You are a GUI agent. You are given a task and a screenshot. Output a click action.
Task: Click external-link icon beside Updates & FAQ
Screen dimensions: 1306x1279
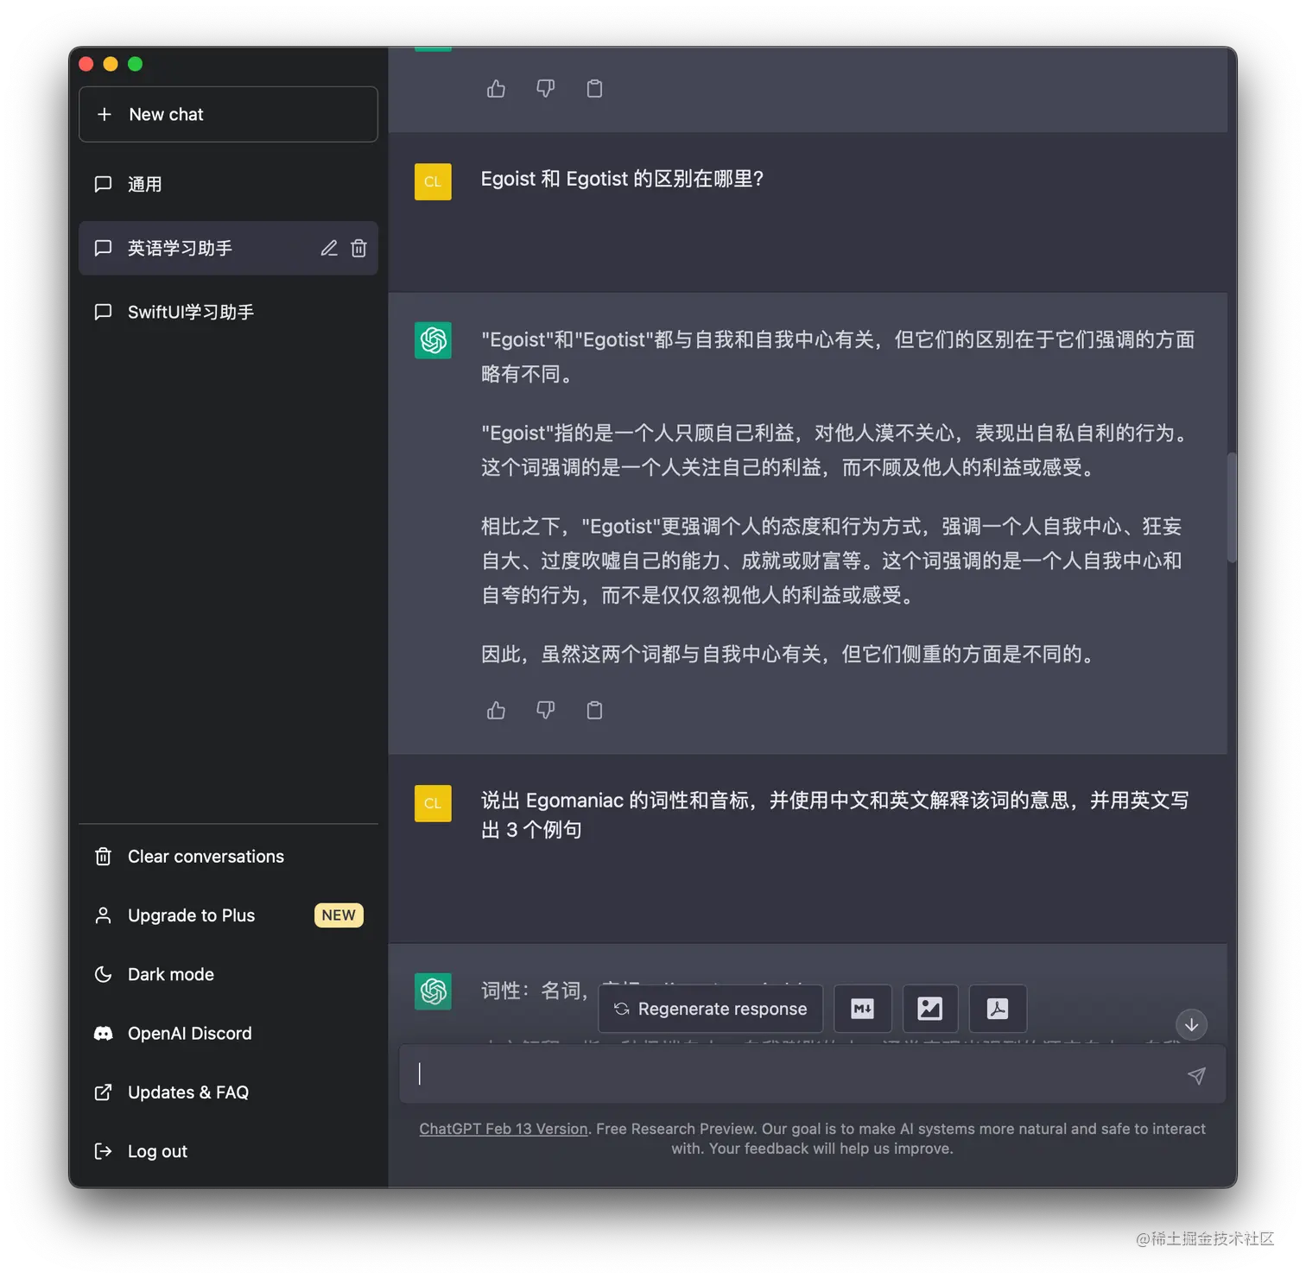tap(103, 1092)
